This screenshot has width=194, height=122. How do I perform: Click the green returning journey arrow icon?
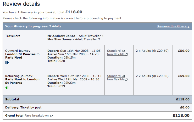point(7,88)
